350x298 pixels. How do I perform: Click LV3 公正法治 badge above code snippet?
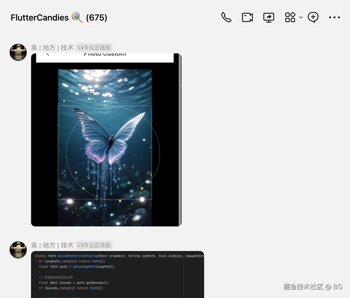click(94, 245)
